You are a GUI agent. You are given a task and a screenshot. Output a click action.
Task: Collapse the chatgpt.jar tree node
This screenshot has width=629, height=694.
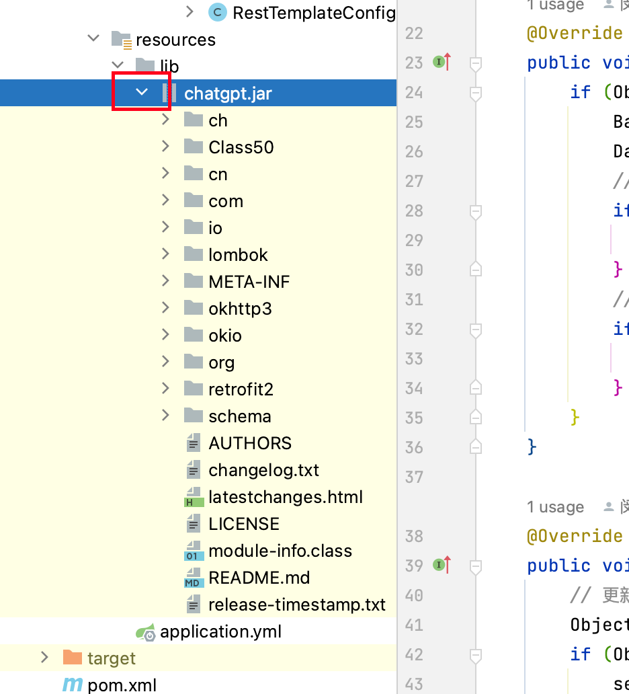142,92
